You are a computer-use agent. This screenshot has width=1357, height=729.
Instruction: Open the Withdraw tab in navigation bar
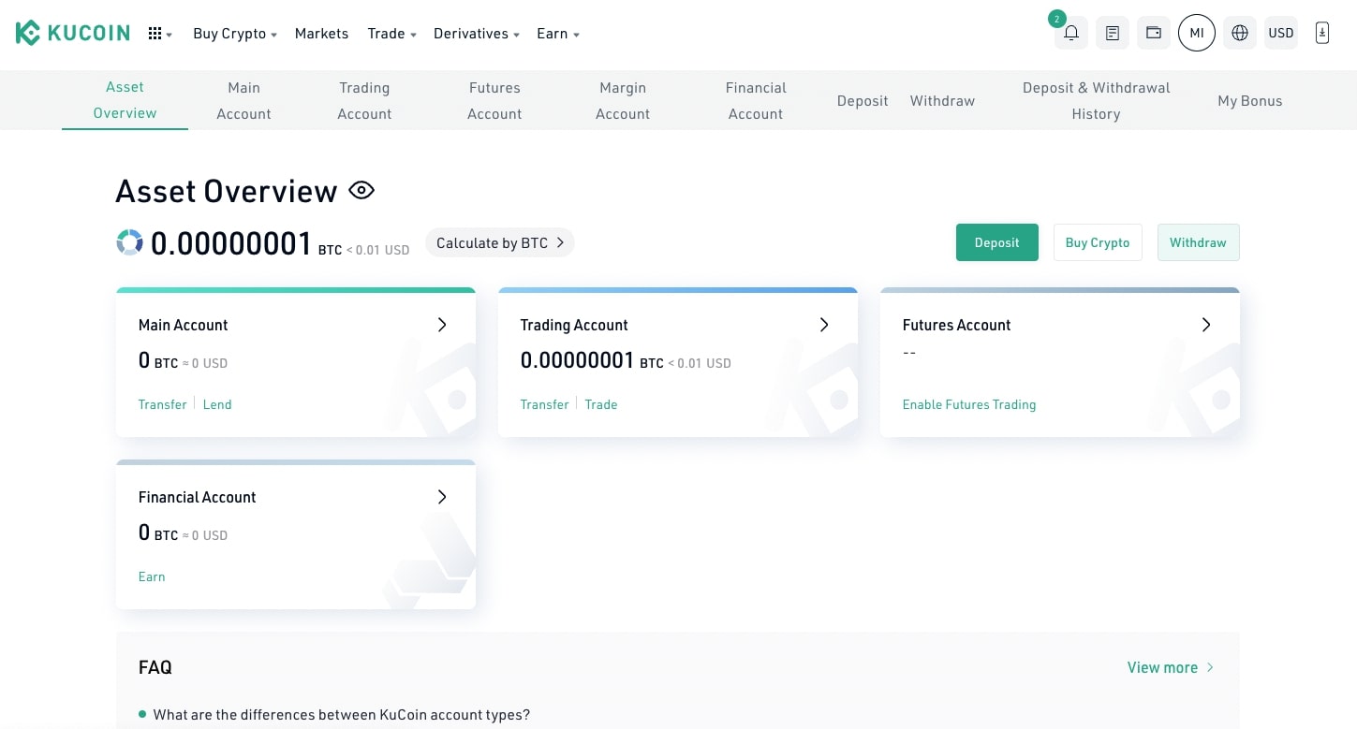point(942,101)
